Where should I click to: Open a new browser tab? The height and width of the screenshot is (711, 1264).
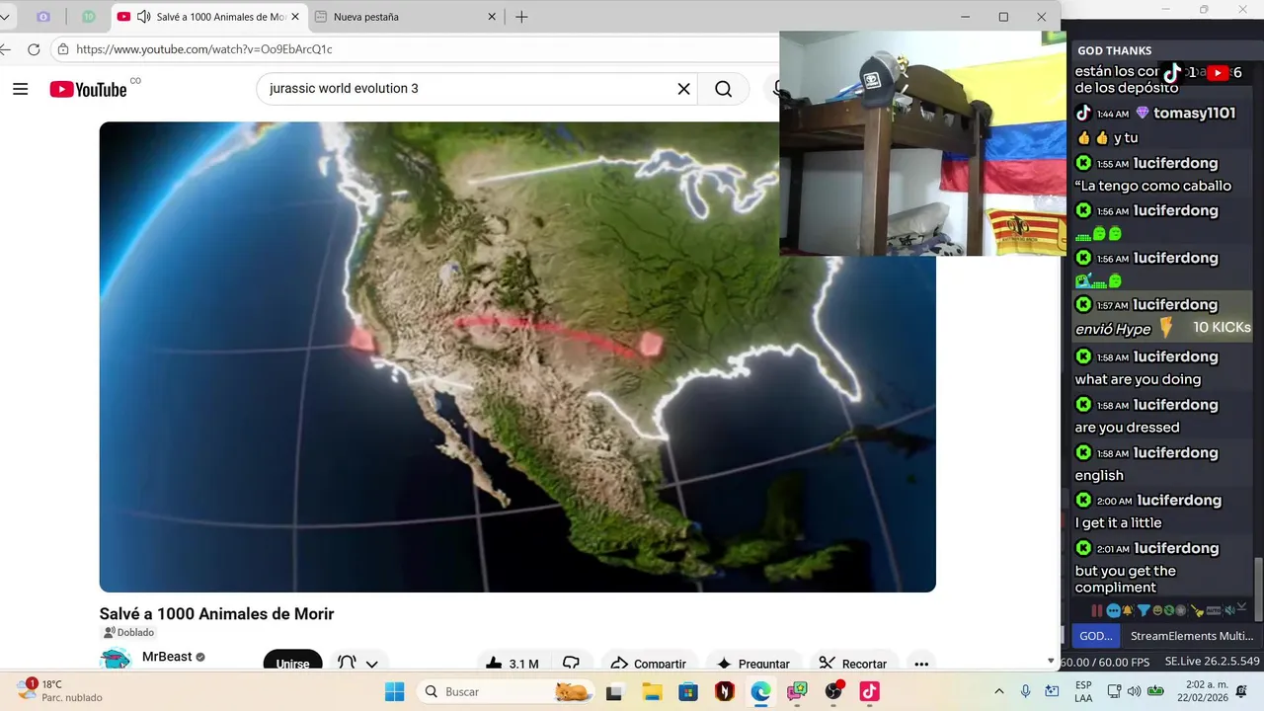click(x=521, y=17)
